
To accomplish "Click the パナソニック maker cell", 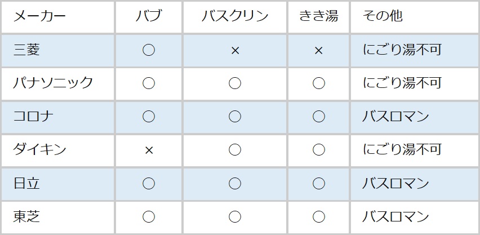I will coord(53,83).
